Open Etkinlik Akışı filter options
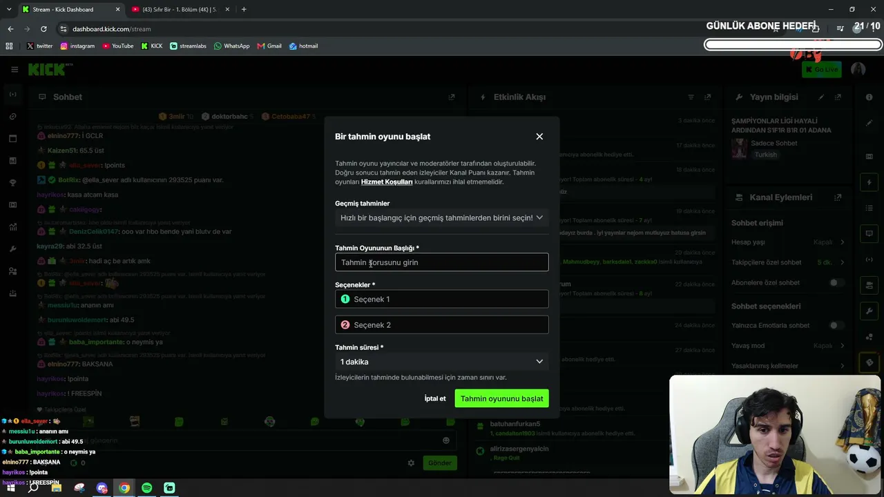The width and height of the screenshot is (884, 497). pos(691,97)
